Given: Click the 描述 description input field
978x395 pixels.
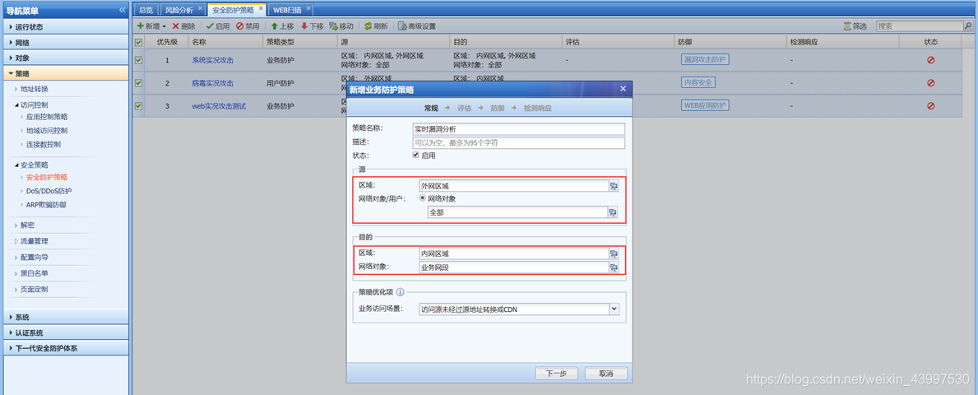Looking at the screenshot, I should pyautogui.click(x=518, y=143).
